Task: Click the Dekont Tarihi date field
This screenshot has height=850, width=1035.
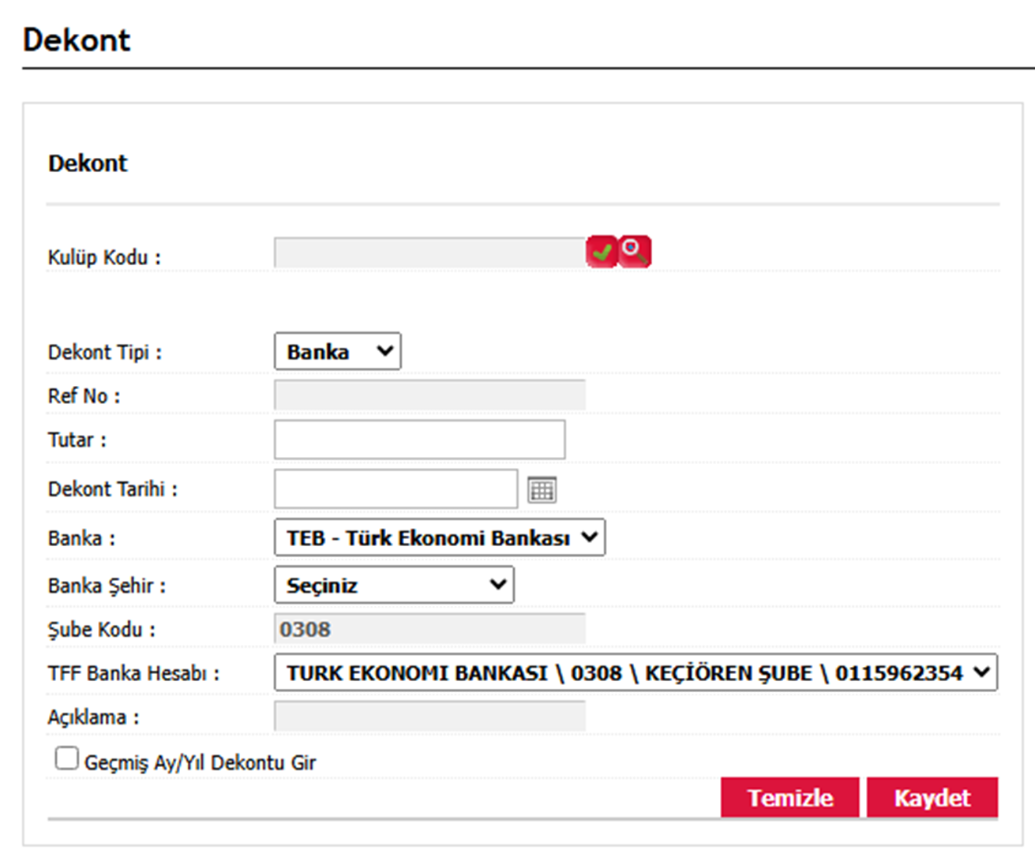Action: (396, 489)
